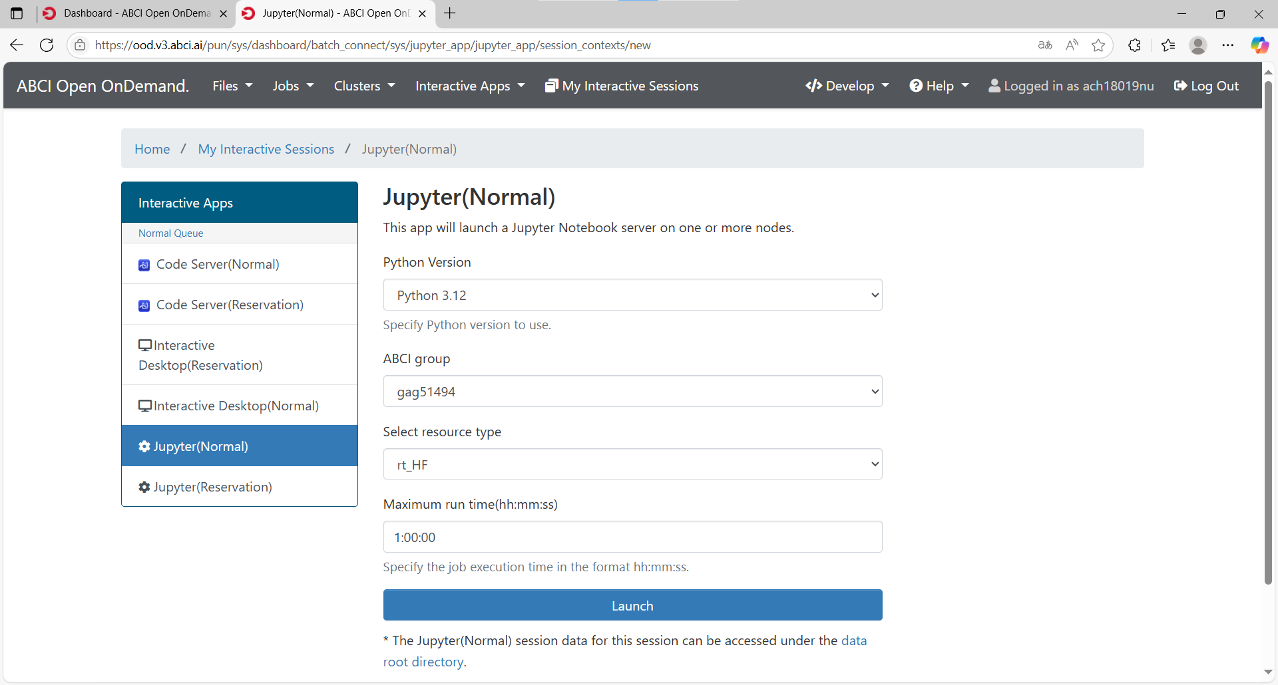Open the Help dropdown menu
Screen dimensions: 1278x685
tap(939, 86)
